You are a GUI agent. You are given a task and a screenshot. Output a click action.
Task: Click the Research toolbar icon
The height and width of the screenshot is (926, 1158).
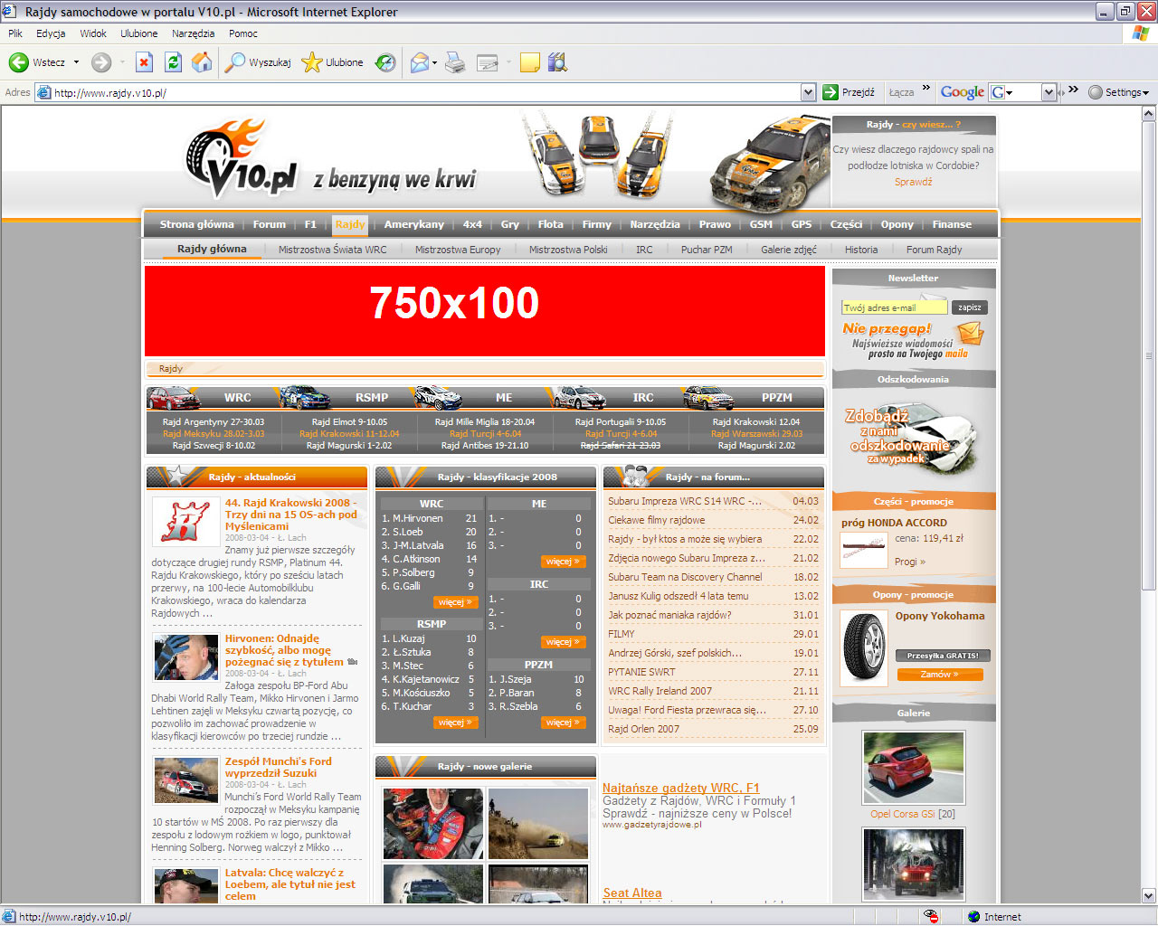coord(557,62)
